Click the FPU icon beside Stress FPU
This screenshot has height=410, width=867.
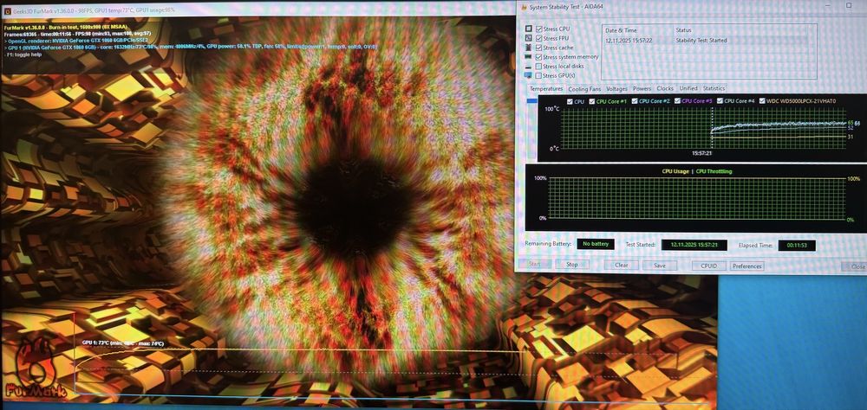coord(528,38)
